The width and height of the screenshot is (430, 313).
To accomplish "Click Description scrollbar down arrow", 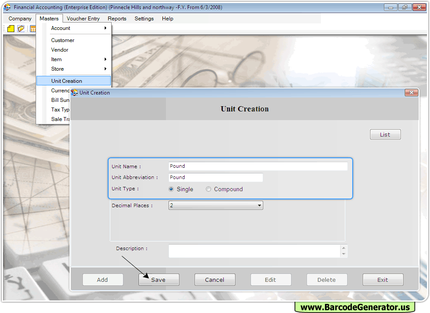I will pos(344,254).
